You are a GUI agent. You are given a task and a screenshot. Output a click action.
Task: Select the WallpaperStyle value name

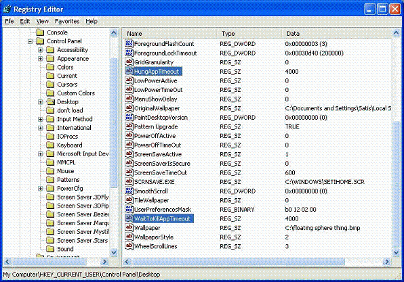154,237
